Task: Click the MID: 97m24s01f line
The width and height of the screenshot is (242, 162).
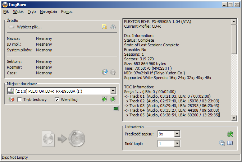Action: click(155, 73)
